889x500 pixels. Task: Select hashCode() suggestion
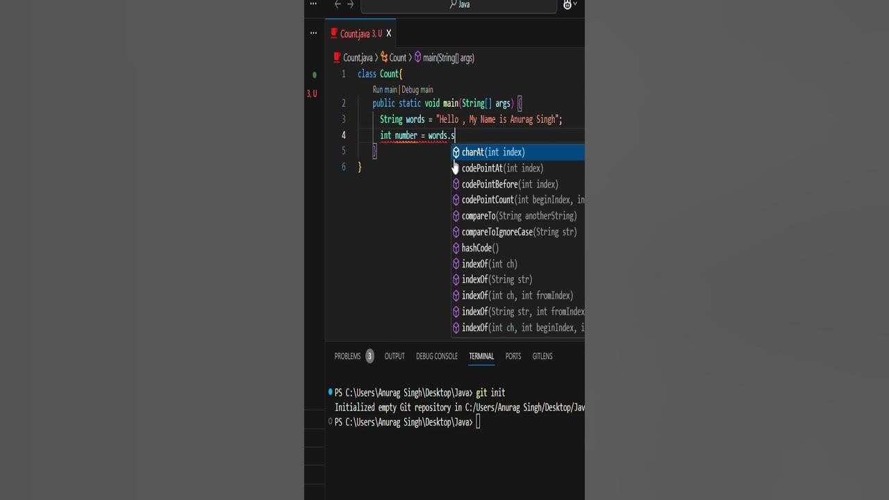[518, 248]
